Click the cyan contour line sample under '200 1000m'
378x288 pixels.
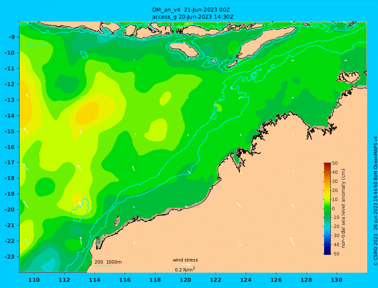pyautogui.click(x=104, y=266)
